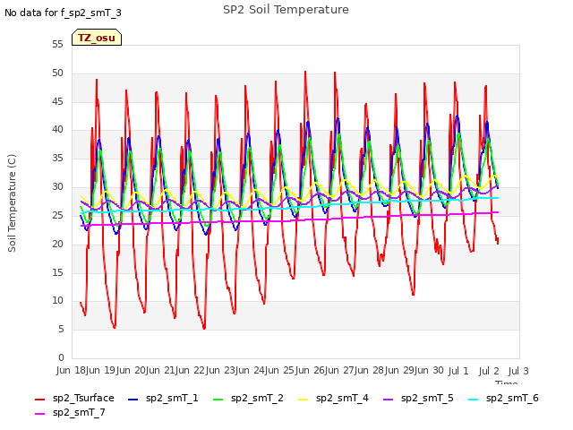Click the Jun 19 x-axis tick label

point(101,371)
